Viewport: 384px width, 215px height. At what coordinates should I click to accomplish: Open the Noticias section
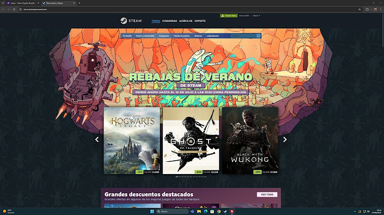(198, 36)
